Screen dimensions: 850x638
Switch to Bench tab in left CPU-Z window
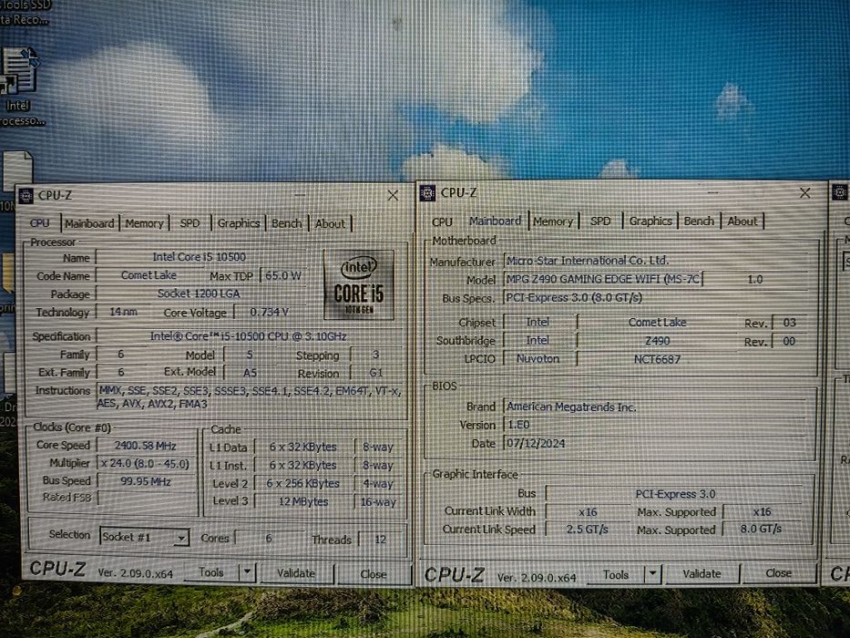(287, 223)
